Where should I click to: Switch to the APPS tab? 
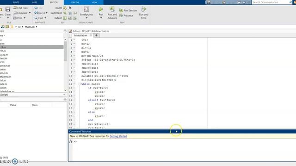[x=35, y=2]
